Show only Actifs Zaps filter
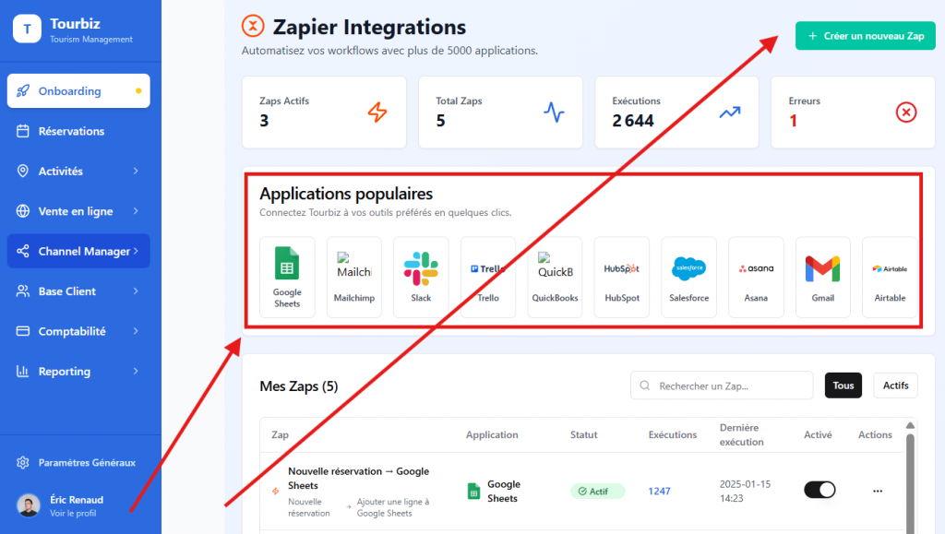Screen dimensions: 945x534 pyautogui.click(x=895, y=386)
